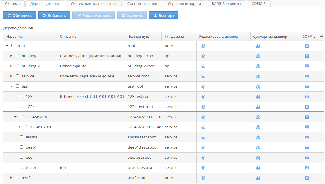Switch to Системные пользователи tab
Viewport: 325px width, 184px height.
[x=94, y=4]
